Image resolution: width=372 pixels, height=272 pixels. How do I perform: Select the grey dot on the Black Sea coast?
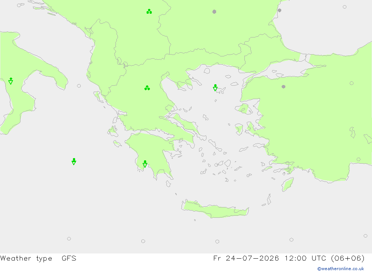pyautogui.click(x=279, y=10)
